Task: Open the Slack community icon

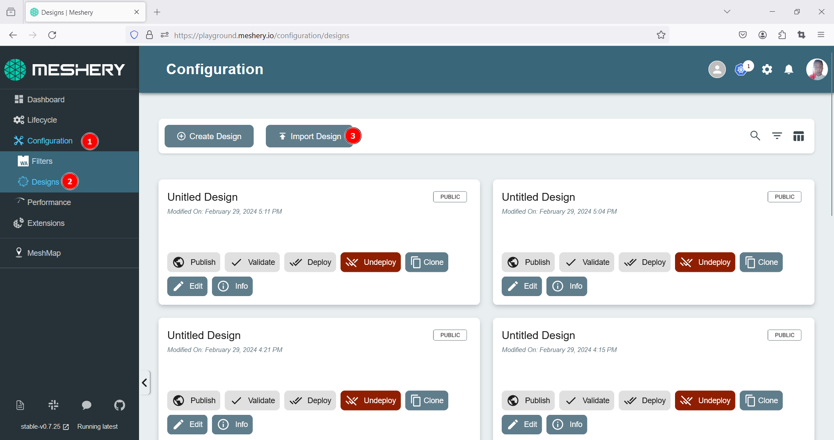Action: (53, 405)
